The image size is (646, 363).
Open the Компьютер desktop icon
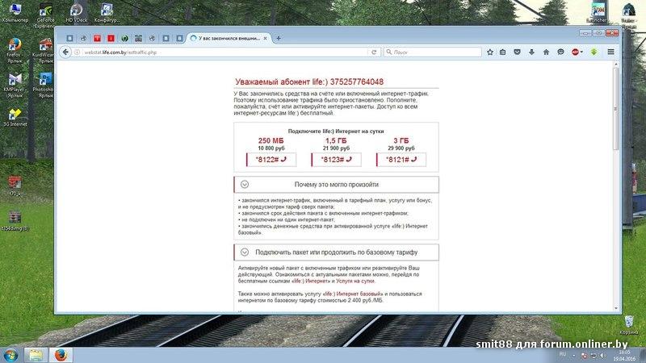click(x=15, y=13)
